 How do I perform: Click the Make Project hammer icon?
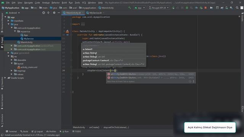click(x=130, y=8)
